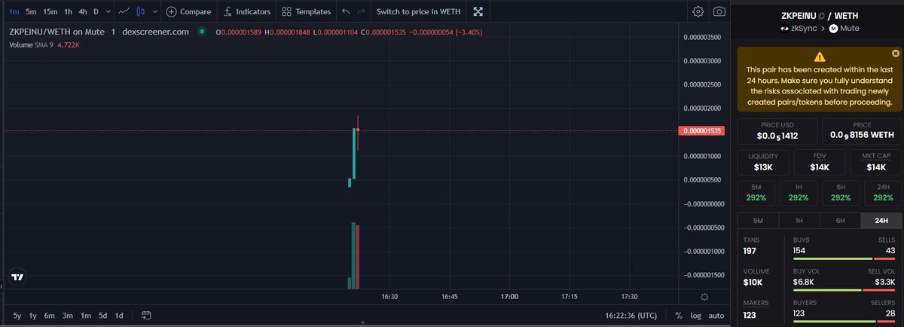Set chart range to 1m in bottom bar
This screenshot has height=327, width=904.
pos(85,316)
